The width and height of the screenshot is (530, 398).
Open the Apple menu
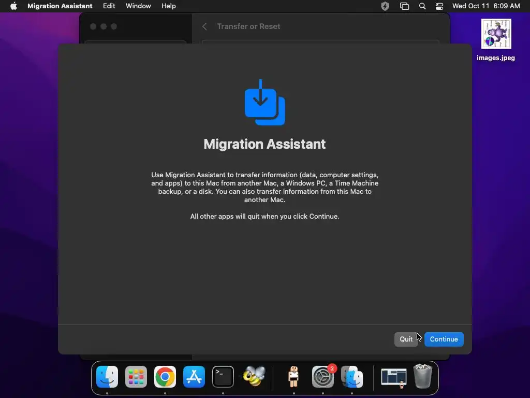click(x=13, y=6)
